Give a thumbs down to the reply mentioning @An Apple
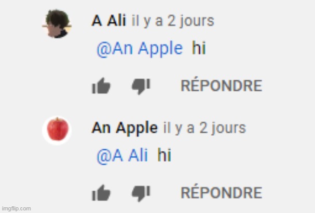The height and width of the screenshot is (213, 315). click(141, 86)
